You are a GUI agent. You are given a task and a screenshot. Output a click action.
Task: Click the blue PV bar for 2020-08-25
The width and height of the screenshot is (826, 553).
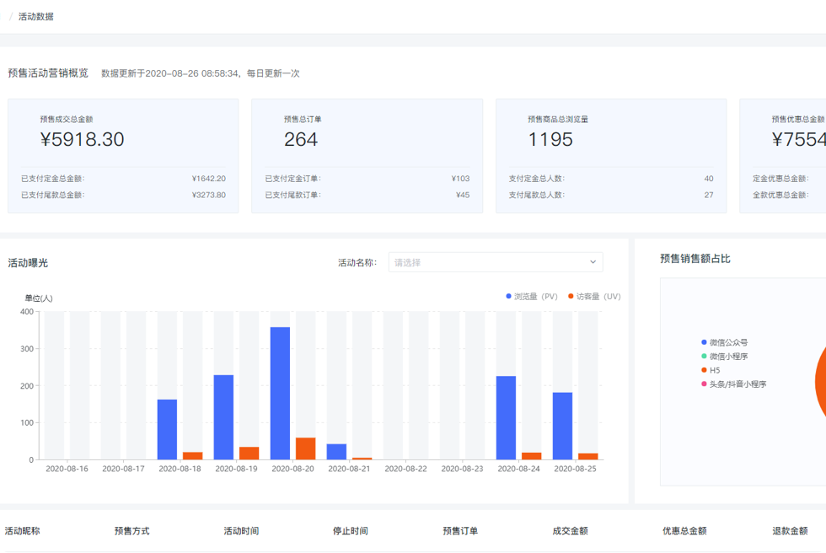562,426
